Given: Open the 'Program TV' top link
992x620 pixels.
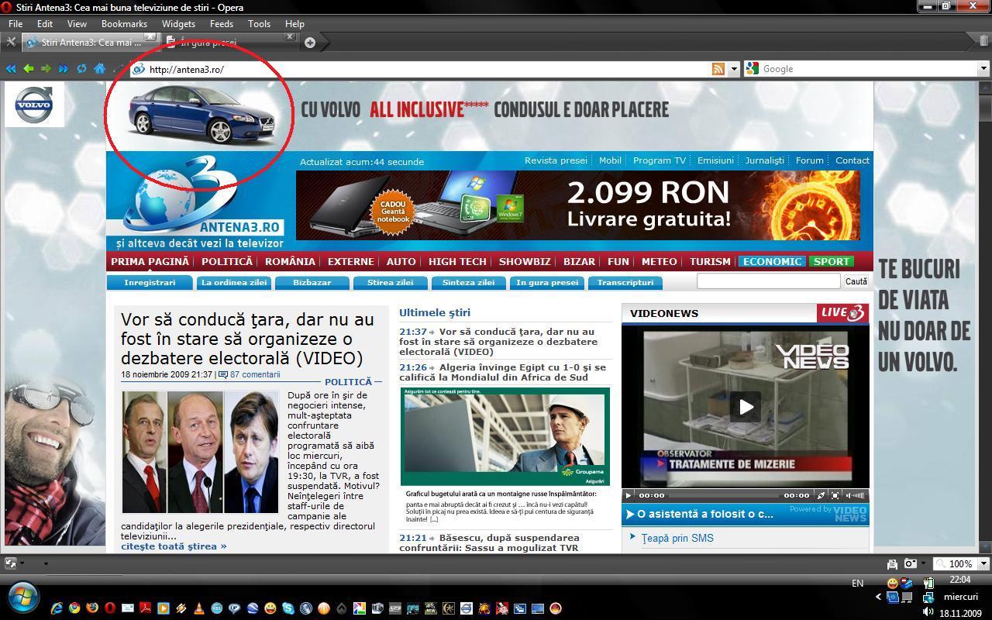Looking at the screenshot, I should [660, 160].
